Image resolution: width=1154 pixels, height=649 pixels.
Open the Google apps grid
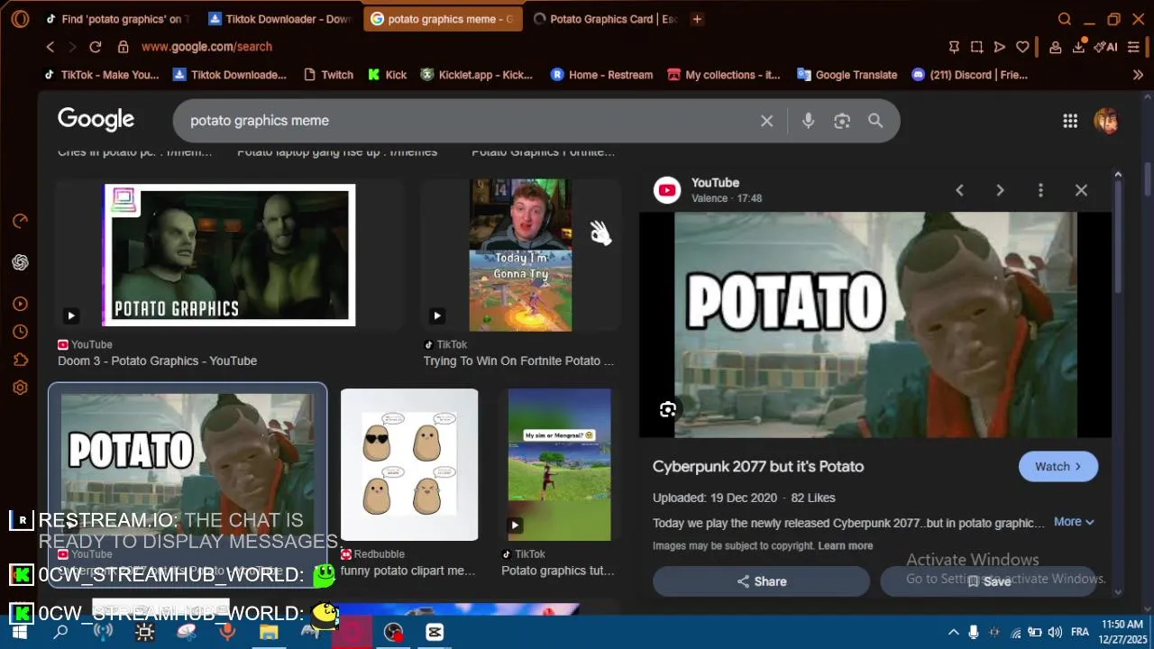[x=1070, y=121]
